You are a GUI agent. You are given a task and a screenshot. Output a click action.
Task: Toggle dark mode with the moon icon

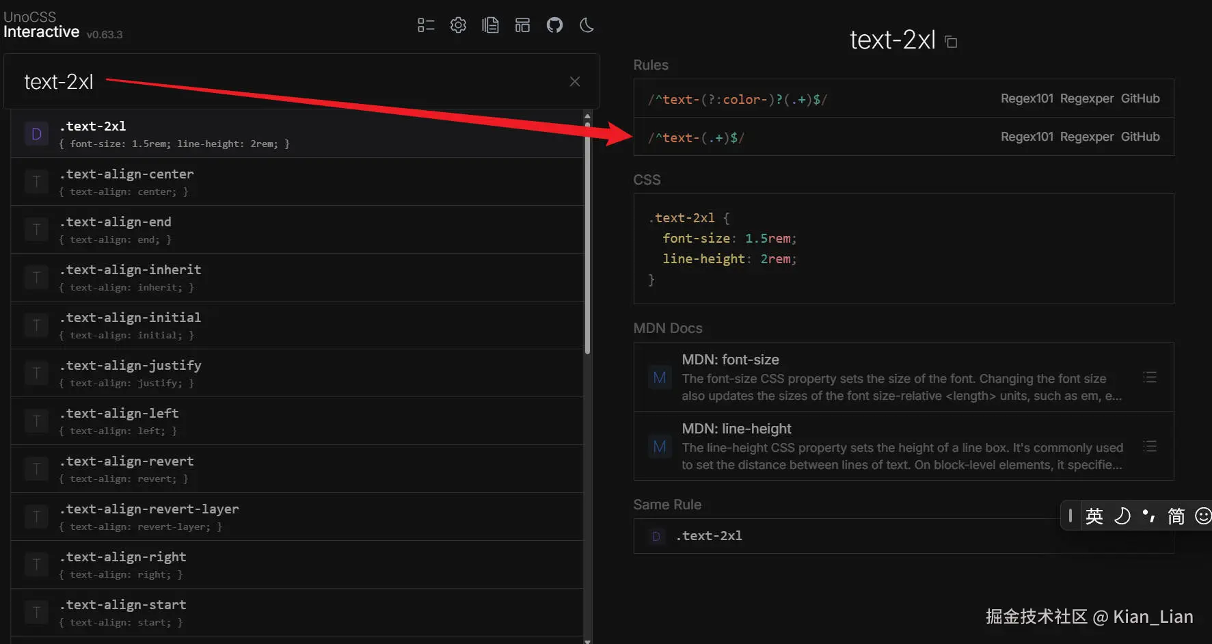(587, 25)
